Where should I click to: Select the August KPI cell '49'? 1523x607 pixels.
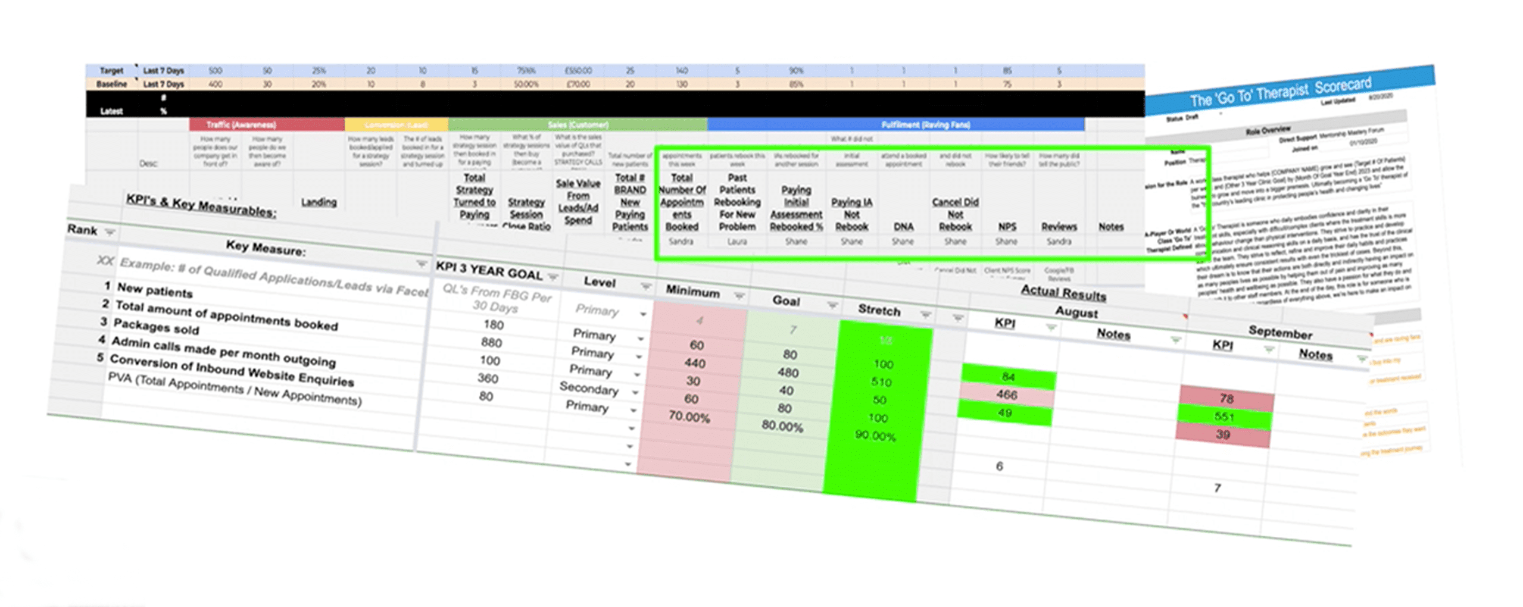[1004, 412]
